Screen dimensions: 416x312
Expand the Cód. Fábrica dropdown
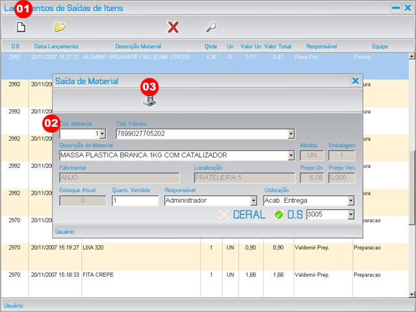(x=291, y=134)
